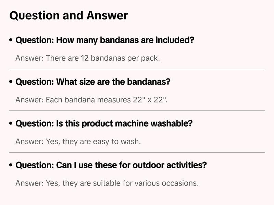Image resolution: width=274 pixels, height=205 pixels.
Task: Click the bullet before the outdoor activities question
Action: tap(11, 166)
